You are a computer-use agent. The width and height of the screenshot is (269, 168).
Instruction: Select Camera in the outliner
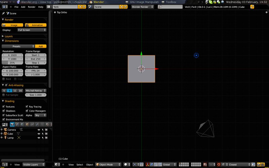click(x=11, y=130)
